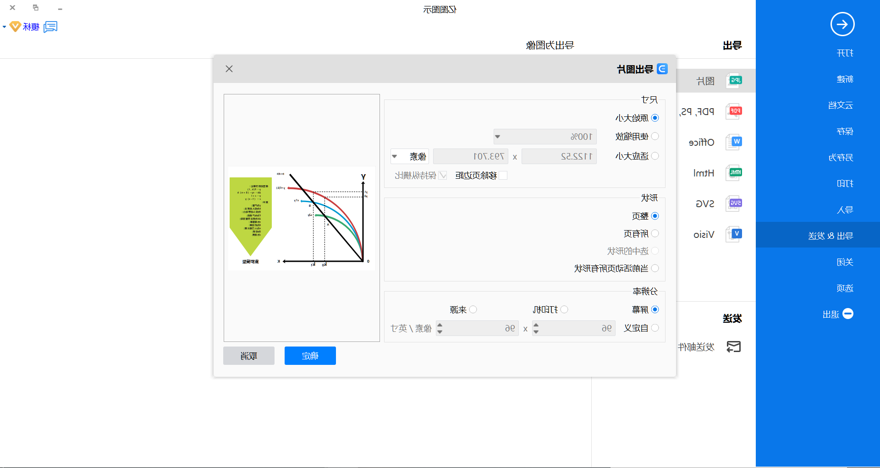Click the width field 1122.52
880x468 pixels.
(559, 156)
